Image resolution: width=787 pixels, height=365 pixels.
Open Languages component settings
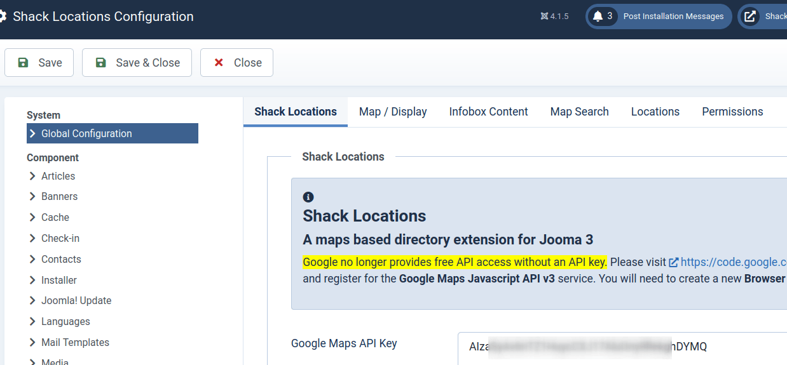pyautogui.click(x=65, y=321)
